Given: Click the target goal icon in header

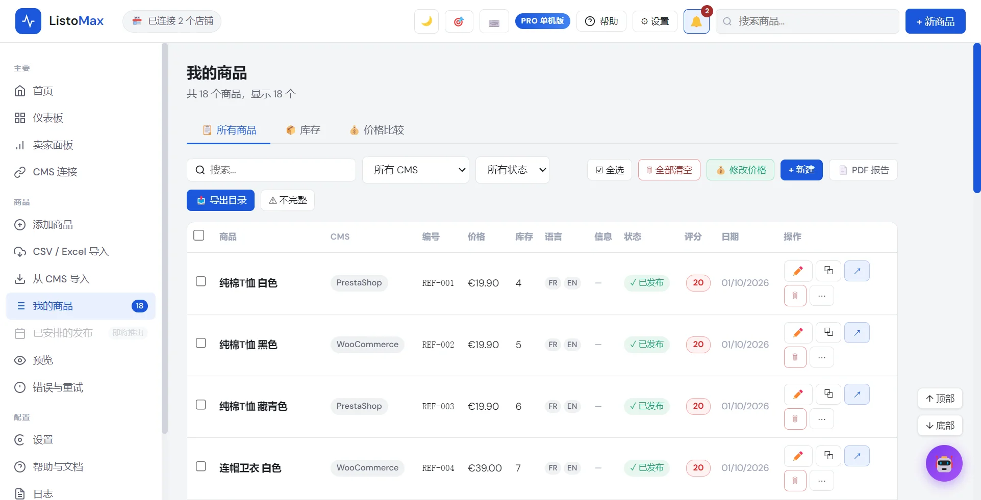Looking at the screenshot, I should click(x=459, y=21).
